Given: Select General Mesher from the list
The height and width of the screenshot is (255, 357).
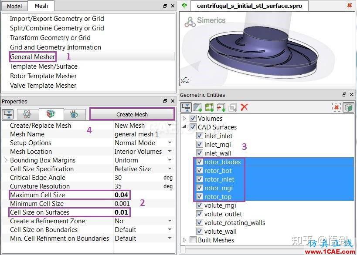Looking at the screenshot, I should pos(33,57).
